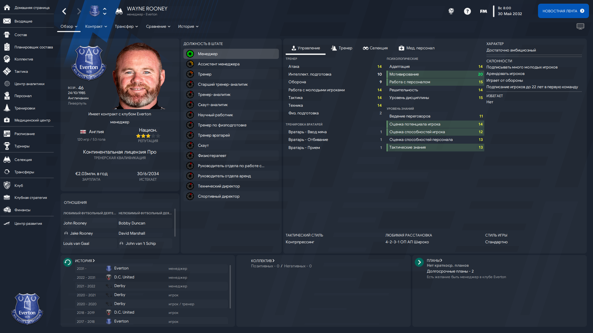Click the НОВОСТНАЯ ЛЕНТА button
Screen dimensions: 593x333
563,11
